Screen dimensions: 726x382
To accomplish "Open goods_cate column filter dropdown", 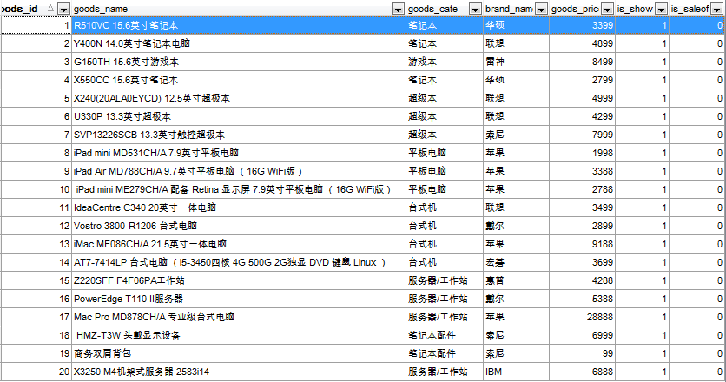I will 475,9.
